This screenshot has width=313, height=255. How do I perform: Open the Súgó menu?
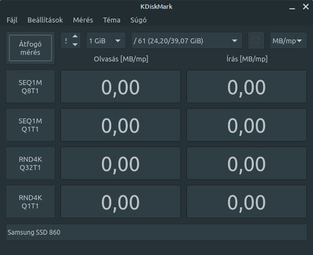(138, 20)
